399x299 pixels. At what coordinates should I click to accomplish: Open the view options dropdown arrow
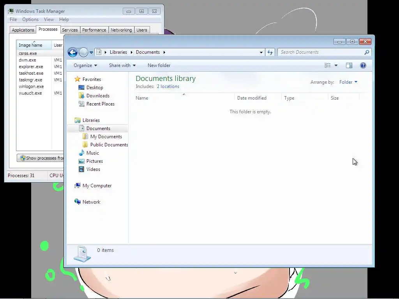336,65
